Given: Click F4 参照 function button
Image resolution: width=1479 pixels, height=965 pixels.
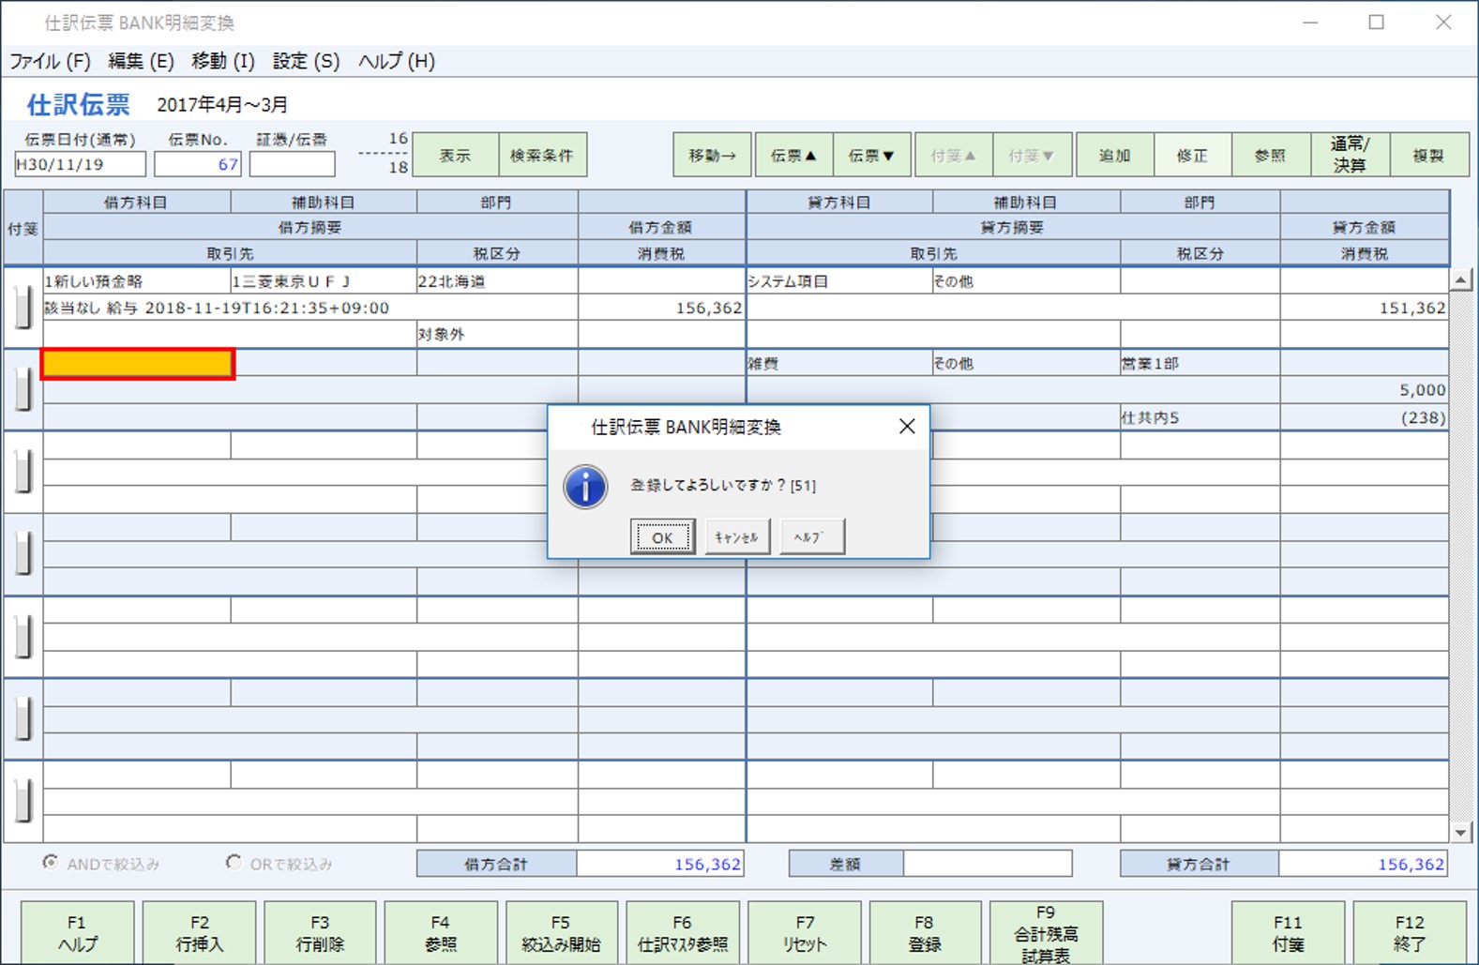Looking at the screenshot, I should coord(441,933).
